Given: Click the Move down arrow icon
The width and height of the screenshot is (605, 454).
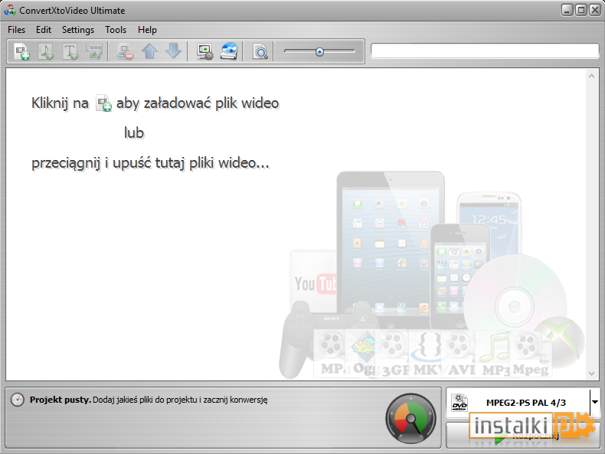Looking at the screenshot, I should click(174, 51).
